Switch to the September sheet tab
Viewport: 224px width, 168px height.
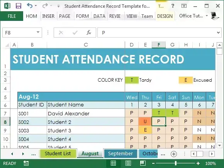pyautogui.click(x=120, y=154)
